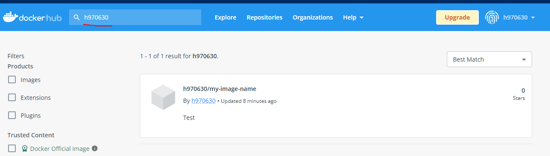Follow the h970630 publisher link
The width and height of the screenshot is (550, 156).
pyautogui.click(x=203, y=101)
